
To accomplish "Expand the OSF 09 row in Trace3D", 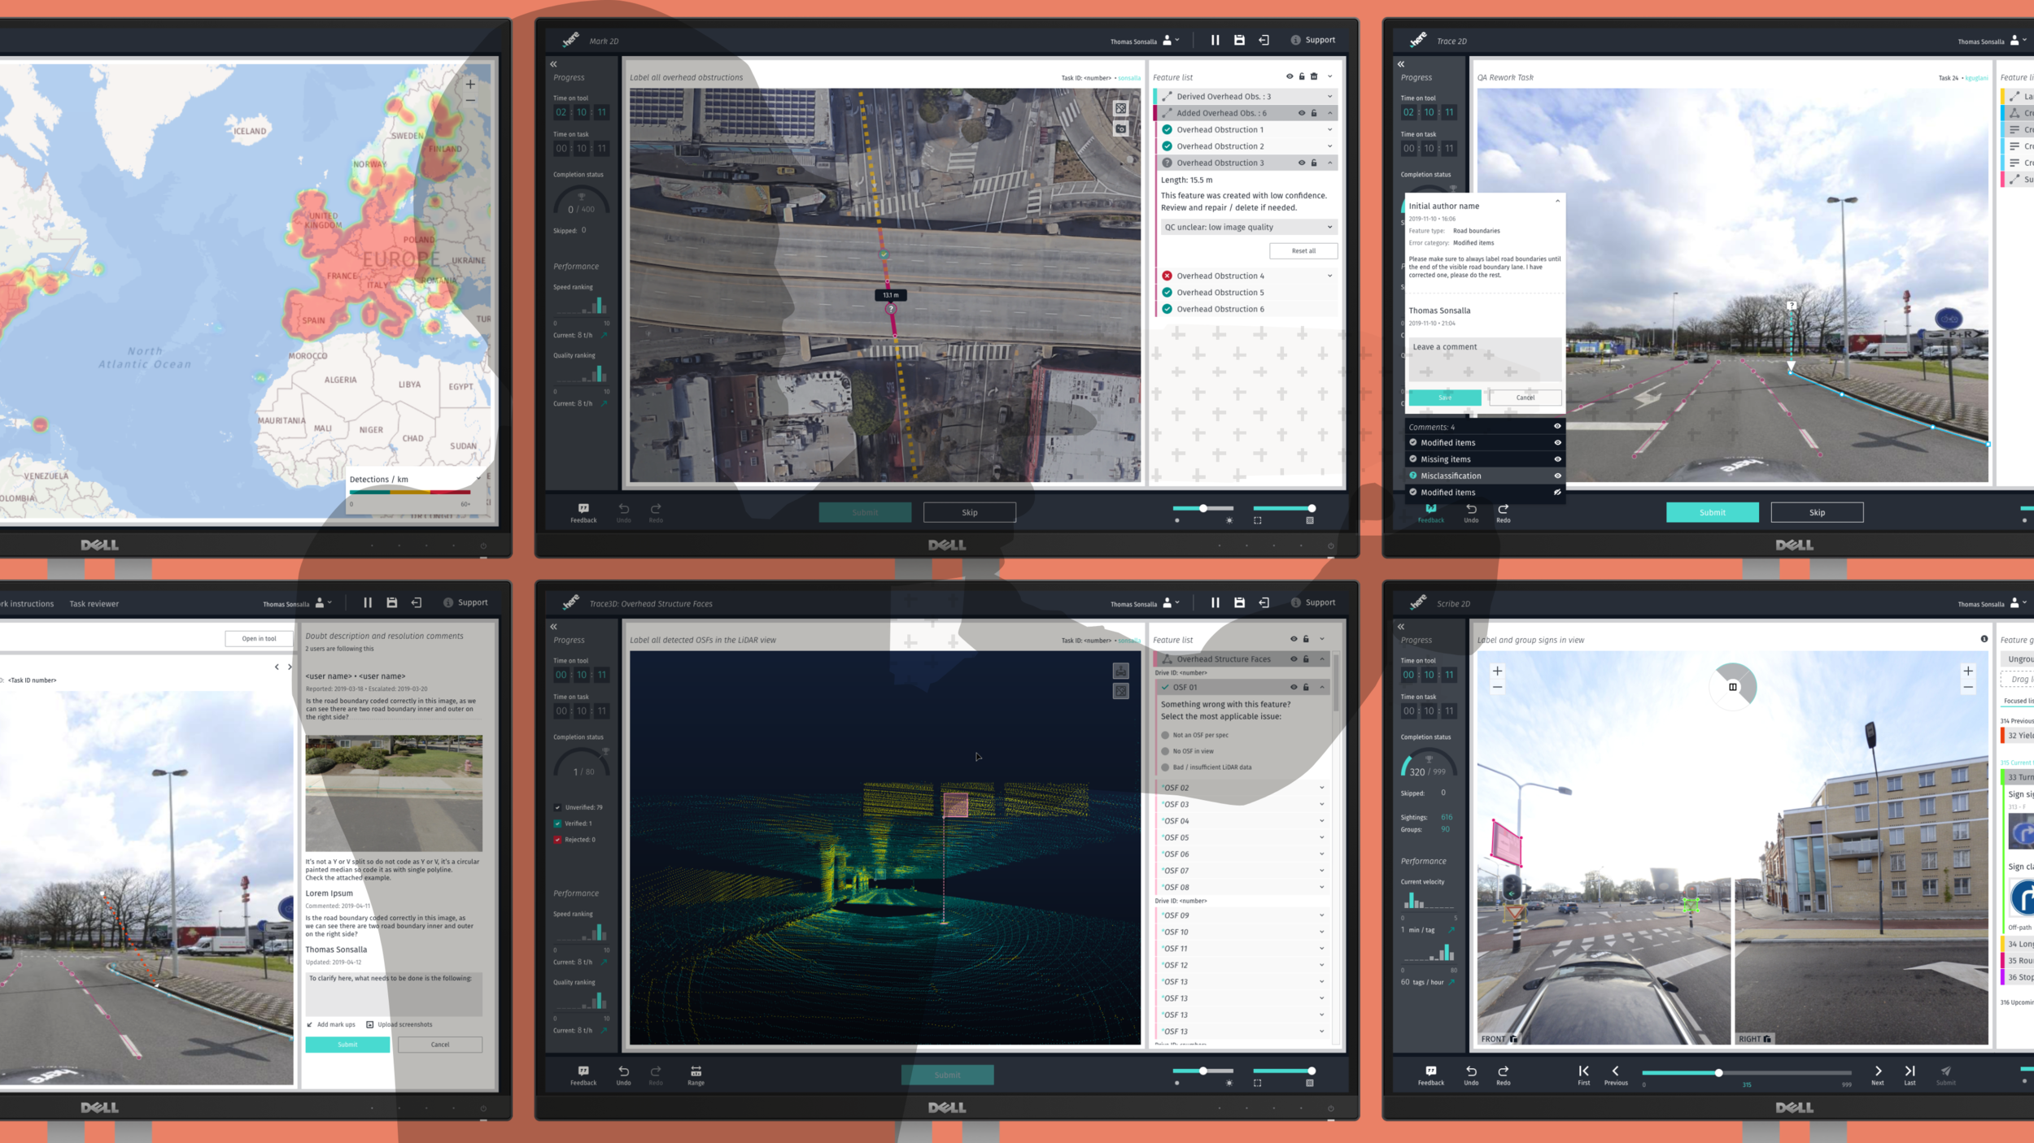I will click(x=1321, y=915).
